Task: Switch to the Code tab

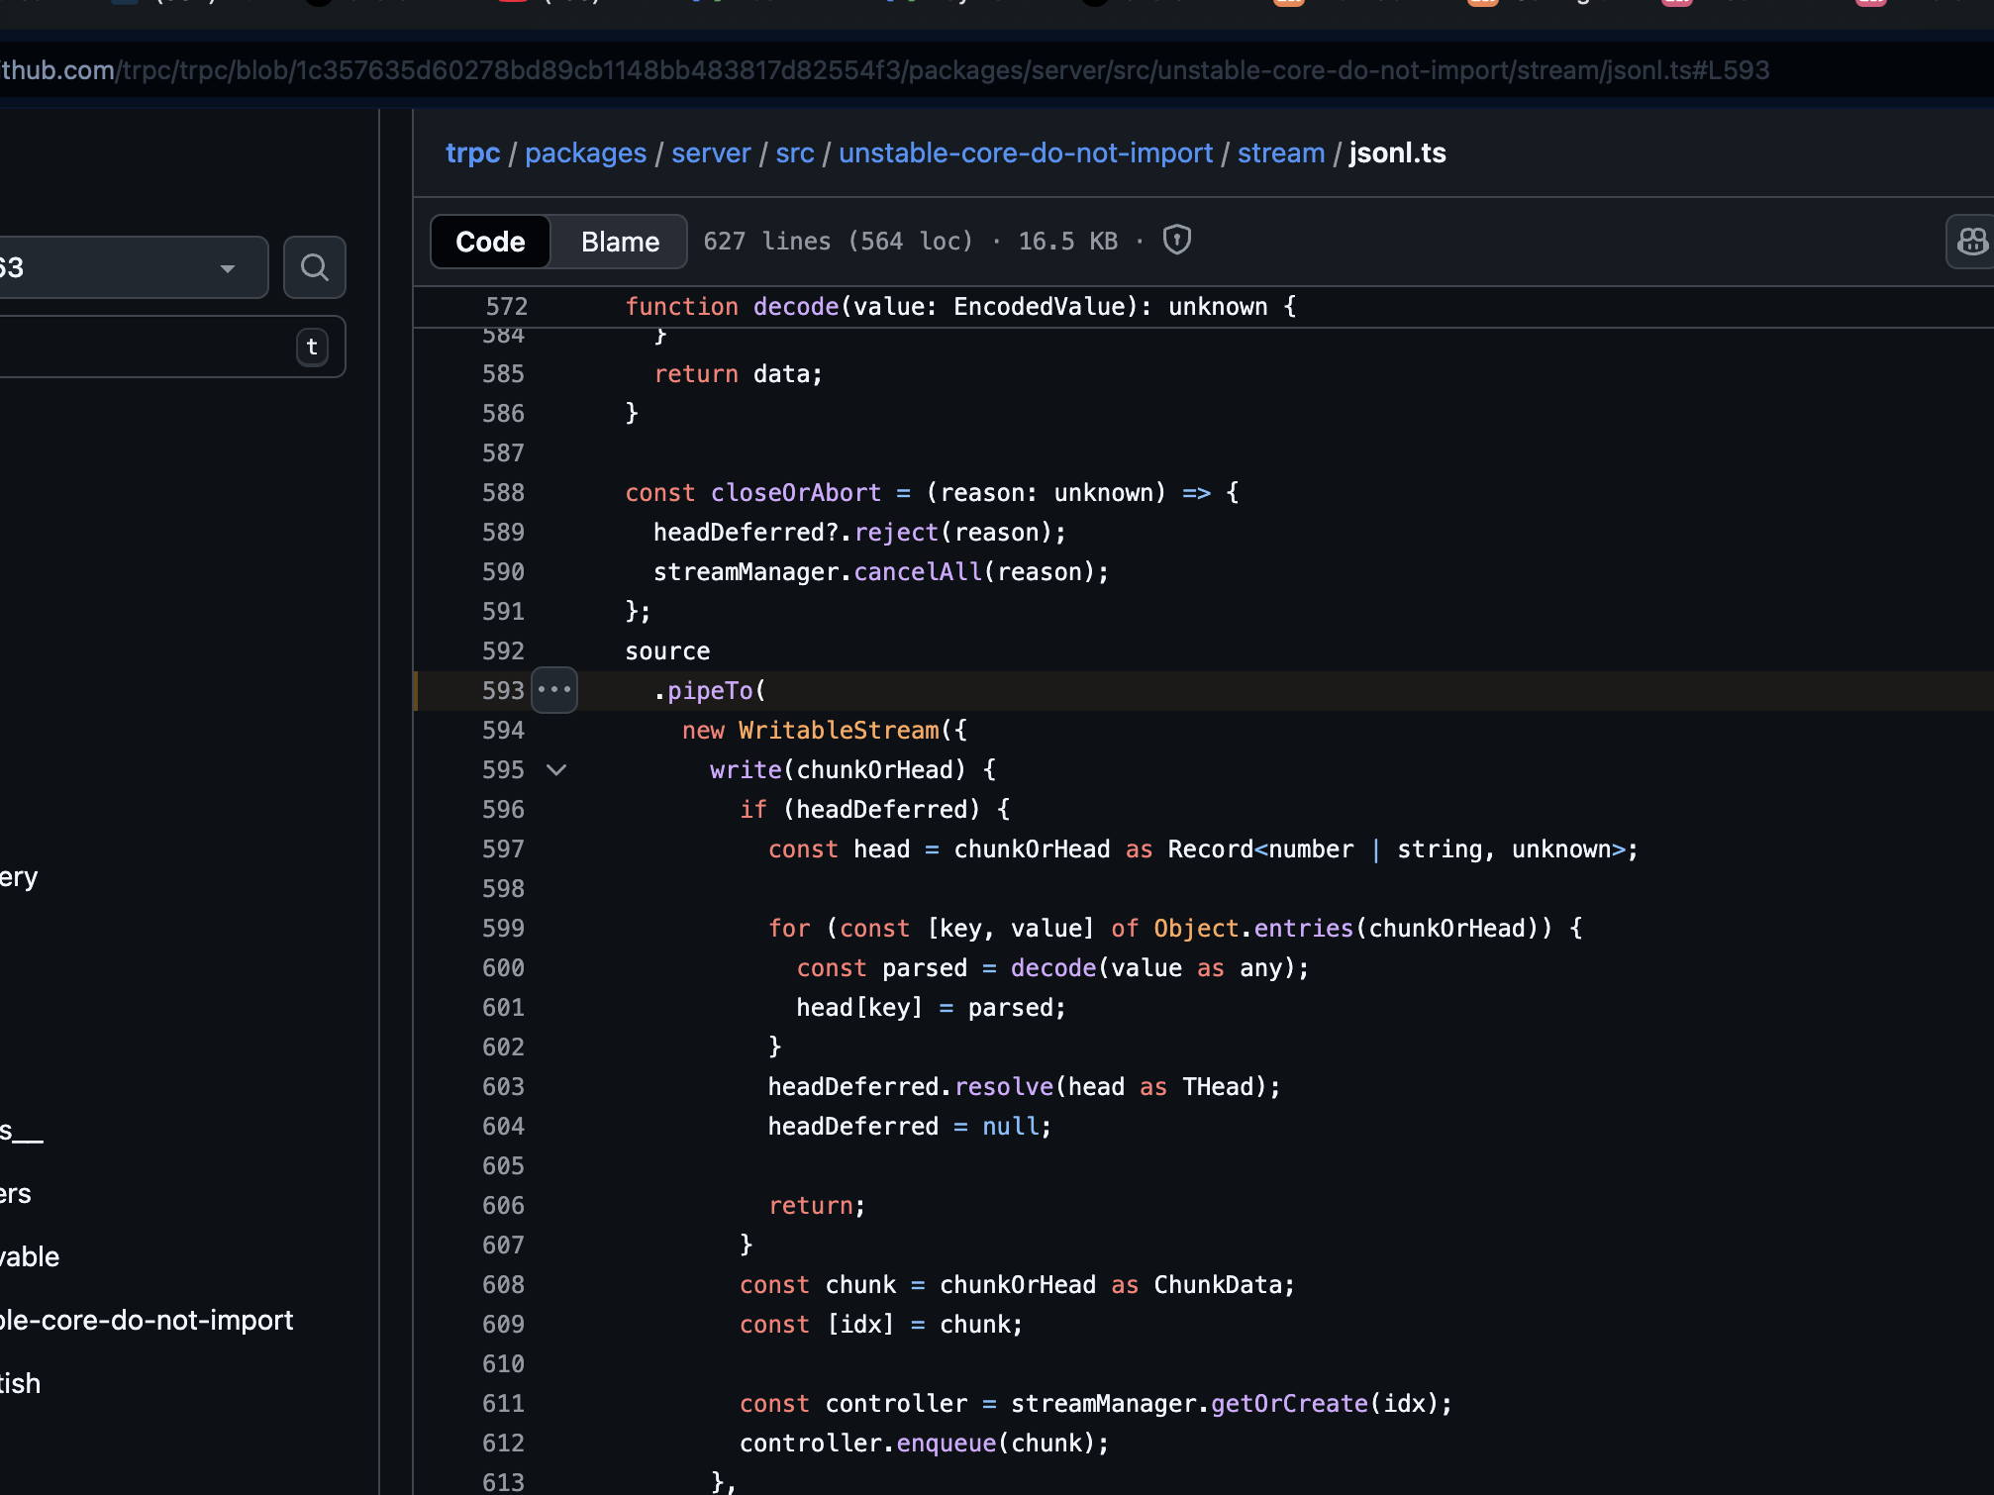Action: (490, 242)
